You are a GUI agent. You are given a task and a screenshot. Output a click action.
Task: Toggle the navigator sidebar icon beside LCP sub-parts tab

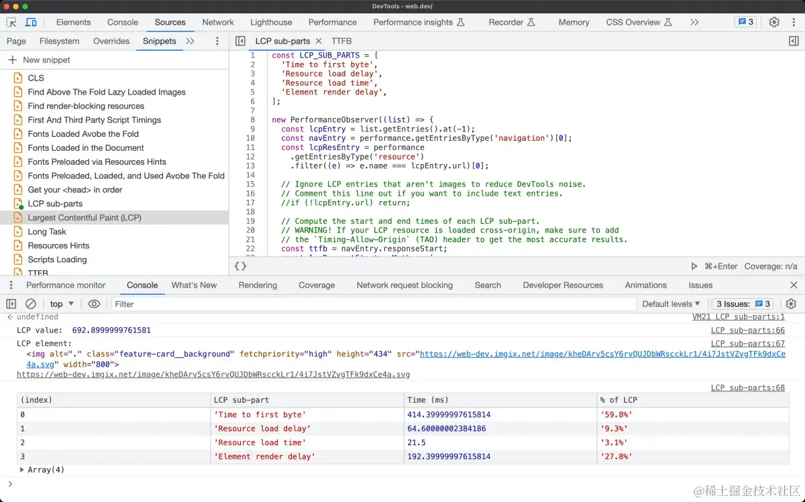(240, 41)
